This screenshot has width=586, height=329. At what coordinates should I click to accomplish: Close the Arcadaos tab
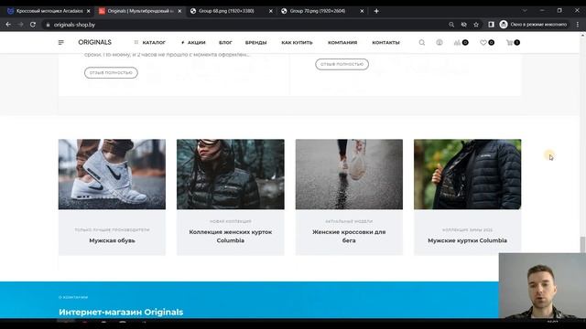pyautogui.click(x=88, y=11)
